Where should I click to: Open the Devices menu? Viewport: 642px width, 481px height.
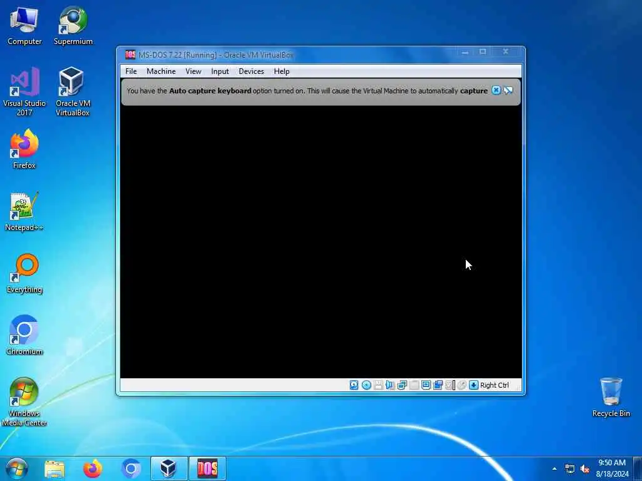251,71
